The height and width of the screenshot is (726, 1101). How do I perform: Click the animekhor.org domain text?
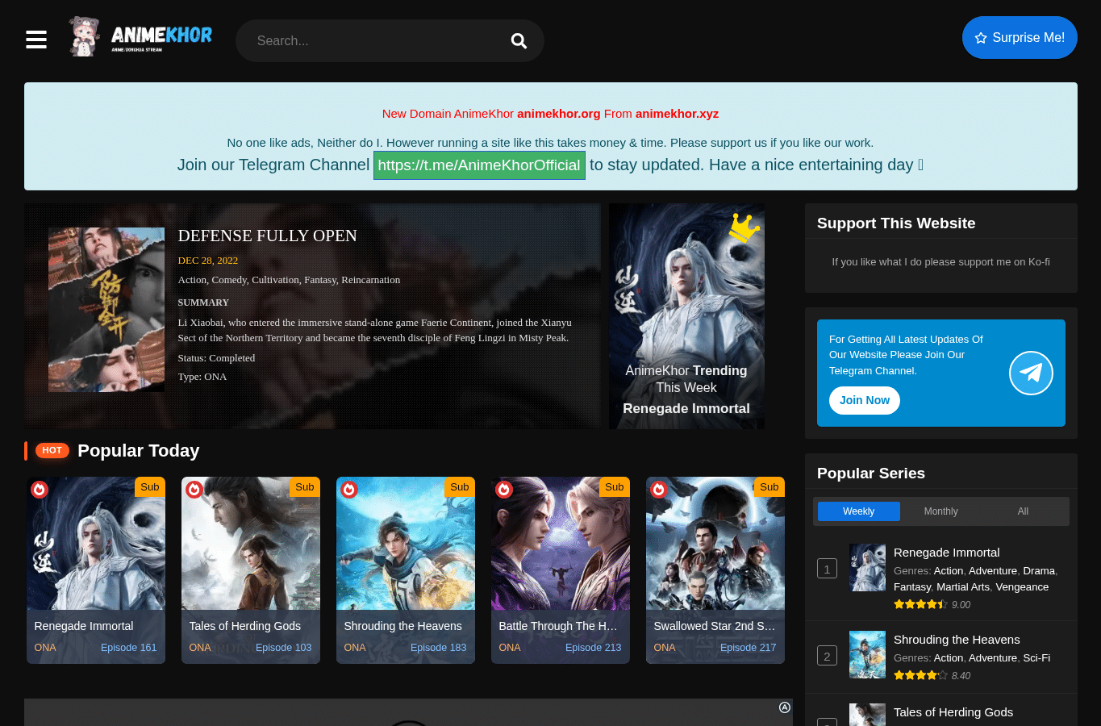(x=559, y=114)
